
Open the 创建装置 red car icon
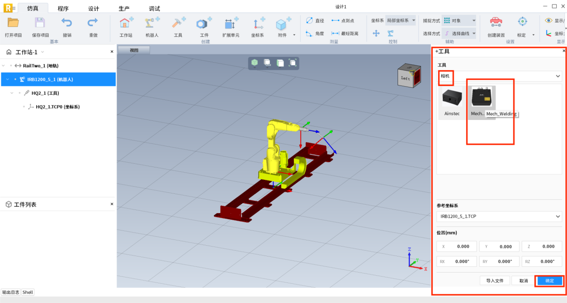pyautogui.click(x=496, y=22)
